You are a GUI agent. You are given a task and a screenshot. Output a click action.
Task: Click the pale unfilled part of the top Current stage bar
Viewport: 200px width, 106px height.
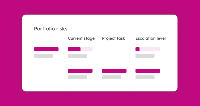coord(86,49)
